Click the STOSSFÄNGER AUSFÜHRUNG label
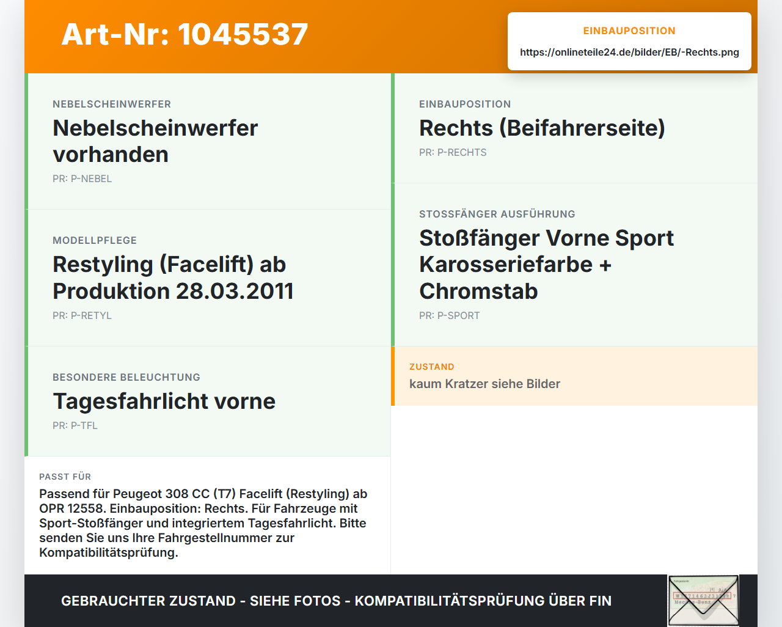 coord(497,215)
